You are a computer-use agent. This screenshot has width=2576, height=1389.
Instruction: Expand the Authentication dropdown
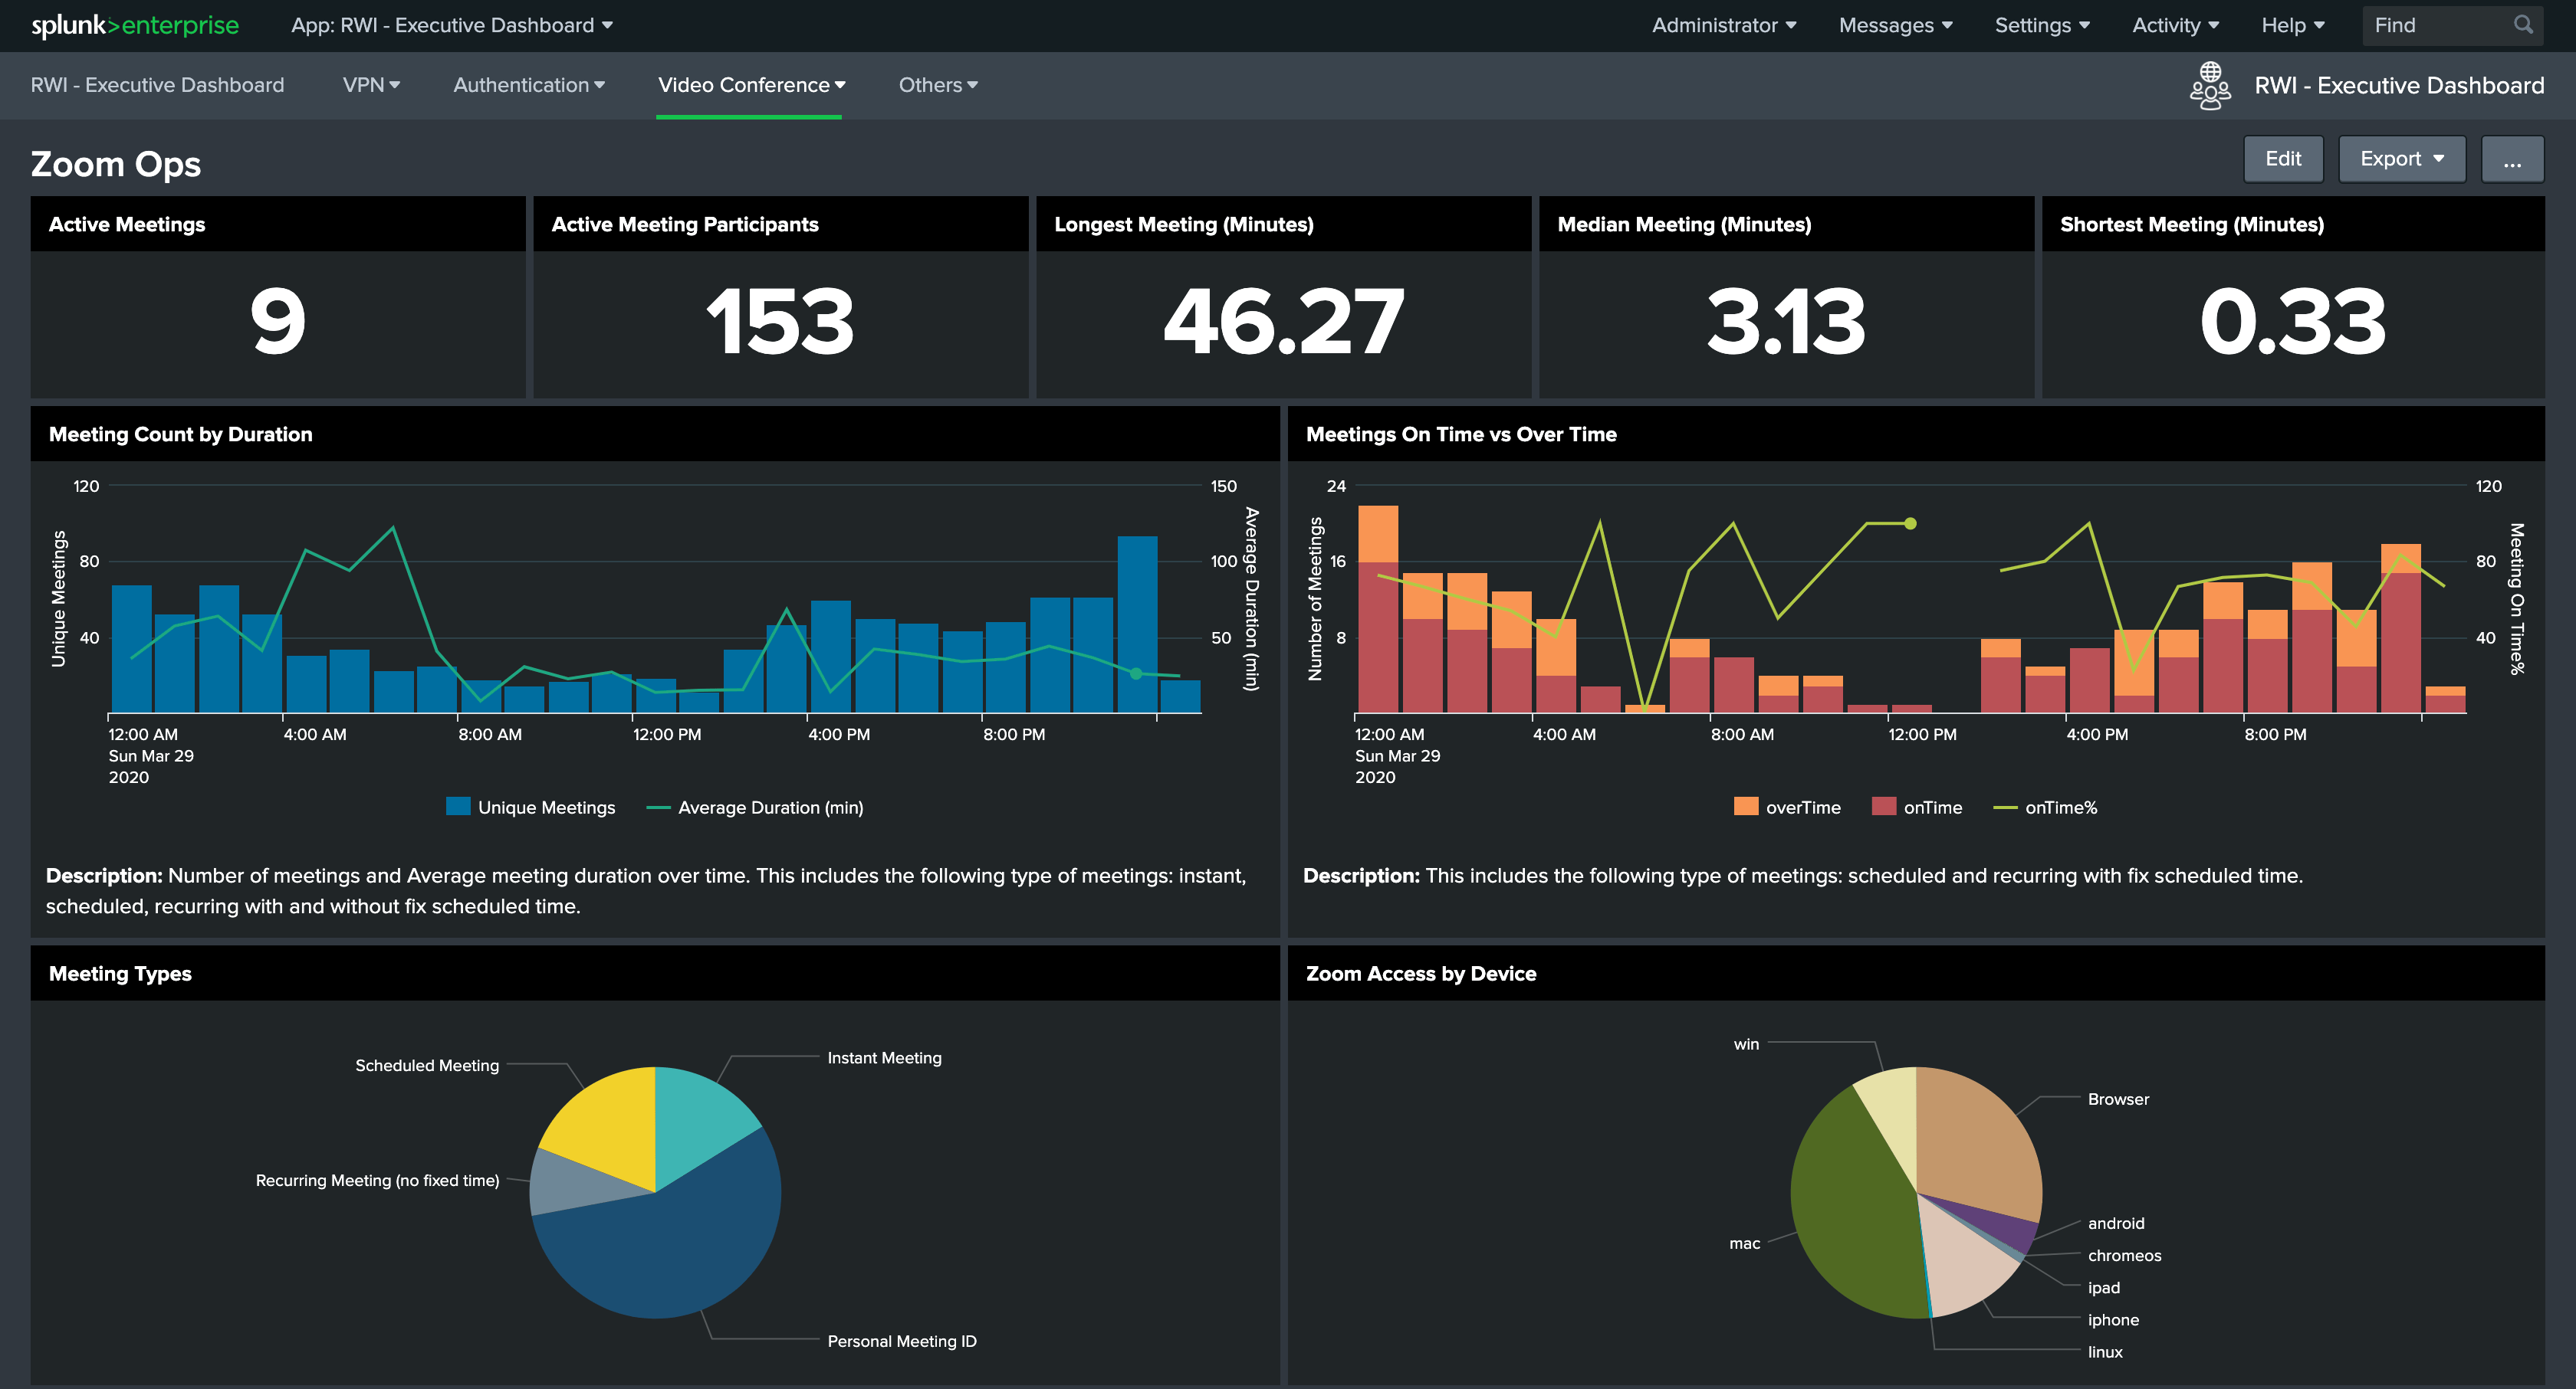[528, 85]
